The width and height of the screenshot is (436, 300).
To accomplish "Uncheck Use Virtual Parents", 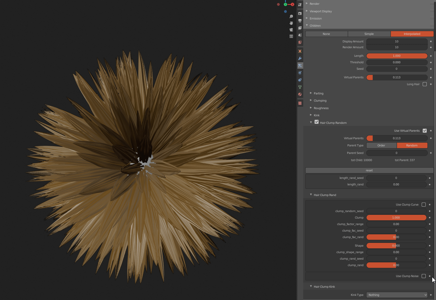I will point(424,131).
